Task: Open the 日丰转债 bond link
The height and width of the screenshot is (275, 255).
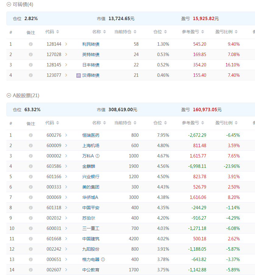Action: (91, 65)
